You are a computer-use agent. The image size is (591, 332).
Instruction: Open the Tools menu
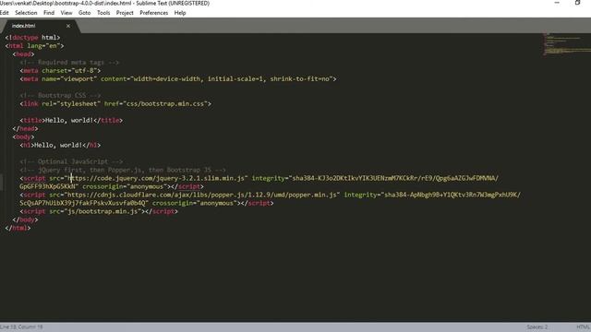point(103,13)
